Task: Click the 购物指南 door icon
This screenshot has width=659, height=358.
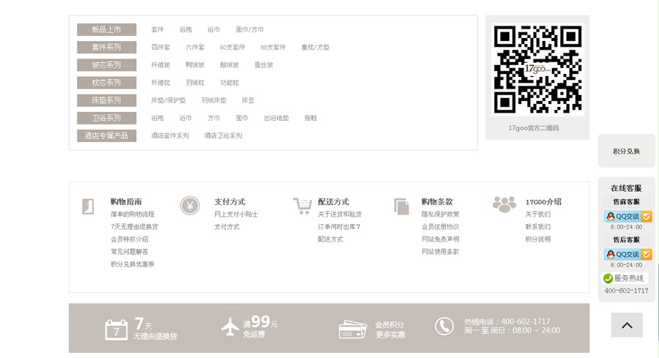Action: (88, 206)
